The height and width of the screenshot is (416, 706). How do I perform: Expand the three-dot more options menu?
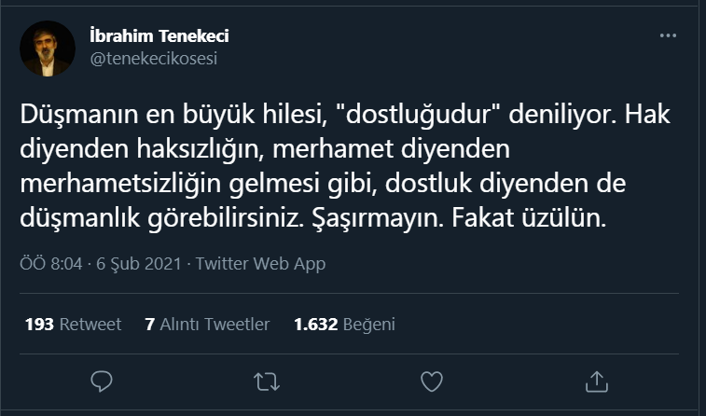(668, 35)
